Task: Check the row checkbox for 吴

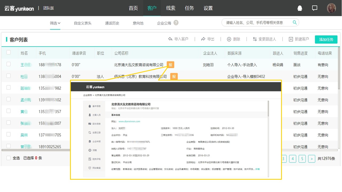Action: click(9, 134)
